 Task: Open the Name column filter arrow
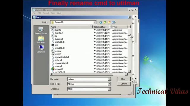click(x=91, y=27)
